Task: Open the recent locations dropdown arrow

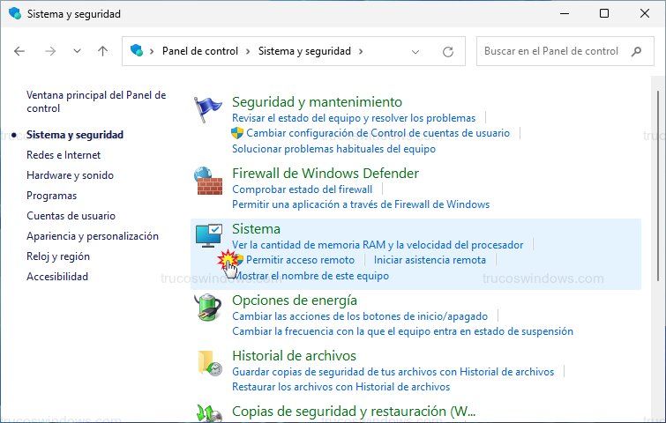Action: coord(77,51)
